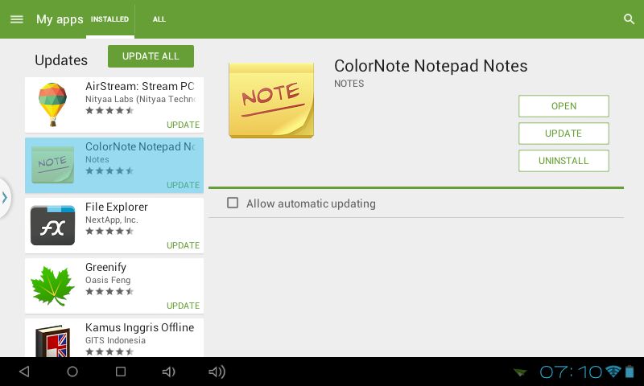This screenshot has width=644, height=386.
Task: Tap UPDATE on the ColorNote list card
Action: click(183, 185)
